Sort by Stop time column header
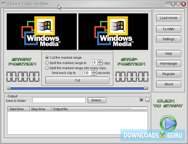This screenshot has width=188, height=144. [40, 109]
